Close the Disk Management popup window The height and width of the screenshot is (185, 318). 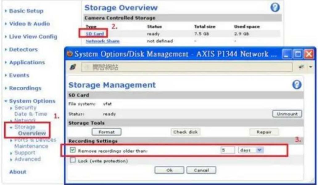tap(309, 54)
